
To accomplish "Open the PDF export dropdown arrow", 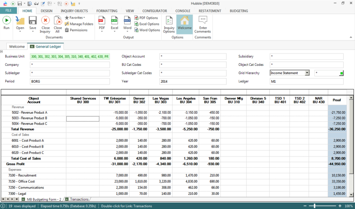I will (x=102, y=32).
